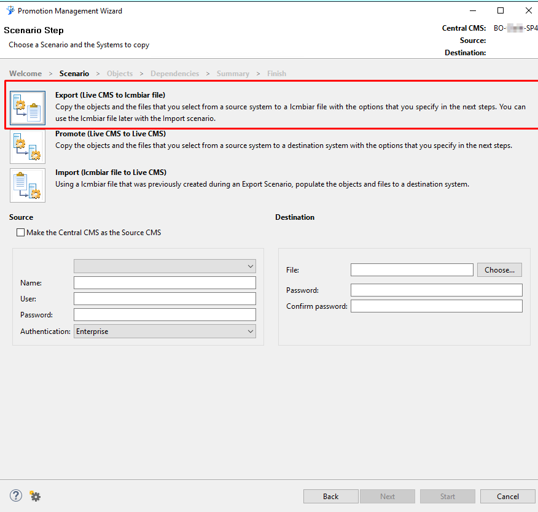Click the Choose... file button
Screen dimensions: 538x512
(499, 270)
